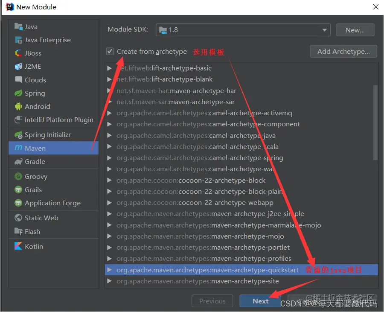Click the Previous button
This screenshot has width=384, height=312.
[x=212, y=301]
